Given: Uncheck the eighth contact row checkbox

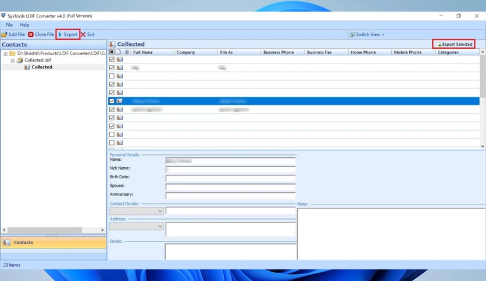Looking at the screenshot, I should point(112,118).
